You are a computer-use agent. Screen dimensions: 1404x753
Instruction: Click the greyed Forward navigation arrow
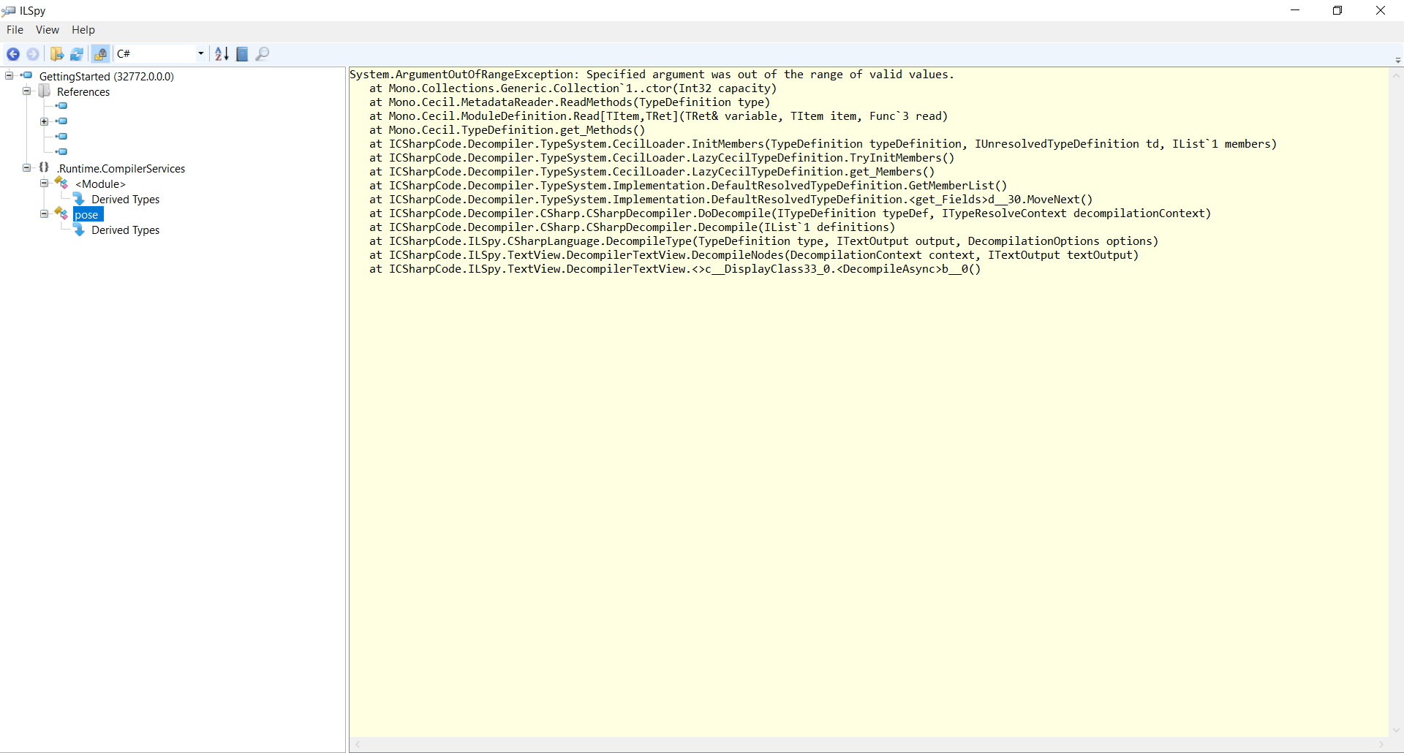(33, 54)
